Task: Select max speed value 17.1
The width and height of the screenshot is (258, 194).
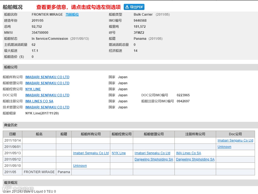Action: (35, 51)
